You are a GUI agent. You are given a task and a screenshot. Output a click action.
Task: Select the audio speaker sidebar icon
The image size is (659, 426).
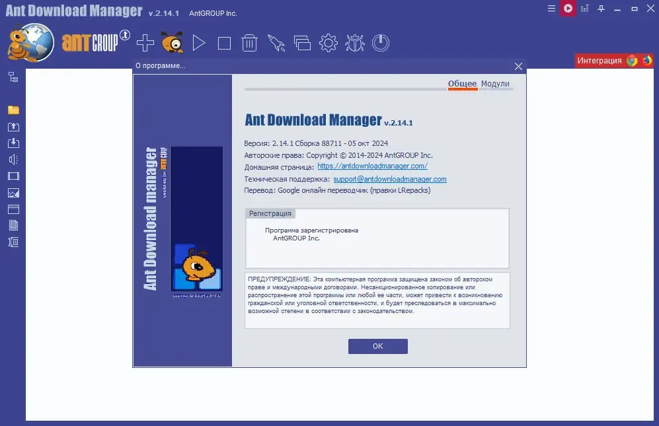point(13,159)
